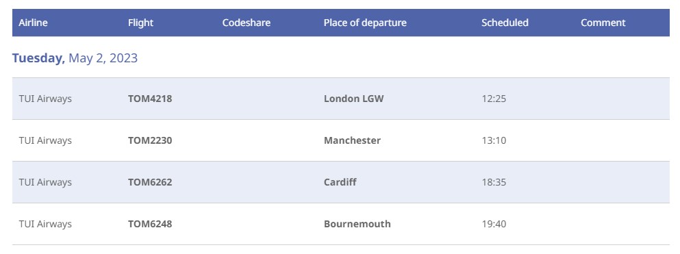Click the Comment column header
Viewport: 680px width, 254px height.
coord(603,23)
